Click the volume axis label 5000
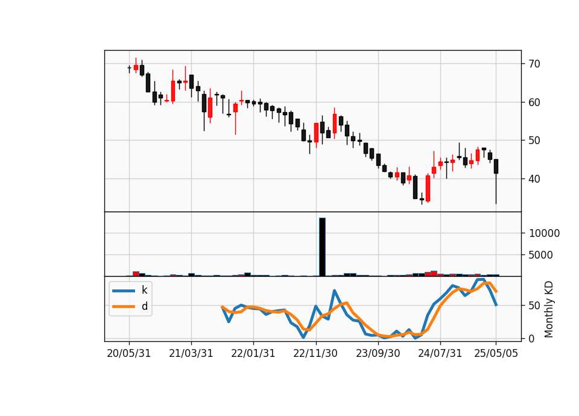 click(x=541, y=255)
